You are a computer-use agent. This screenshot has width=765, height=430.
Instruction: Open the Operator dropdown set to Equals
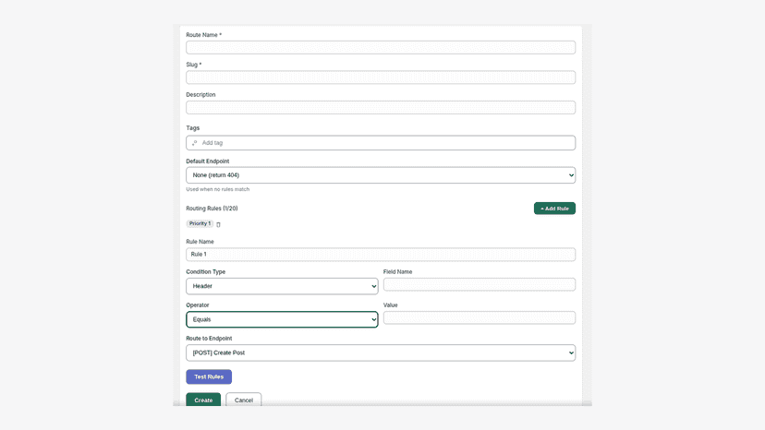click(282, 319)
